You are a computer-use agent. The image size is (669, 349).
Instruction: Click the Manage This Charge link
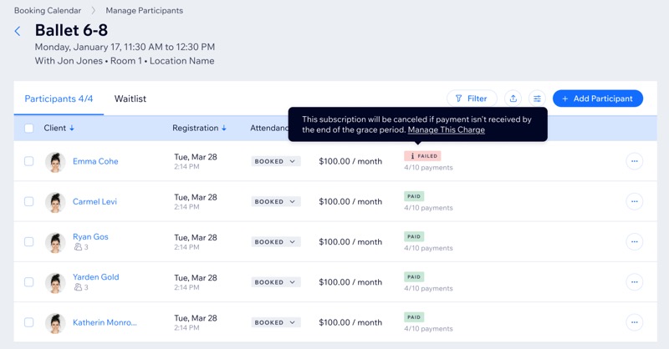[447, 129]
